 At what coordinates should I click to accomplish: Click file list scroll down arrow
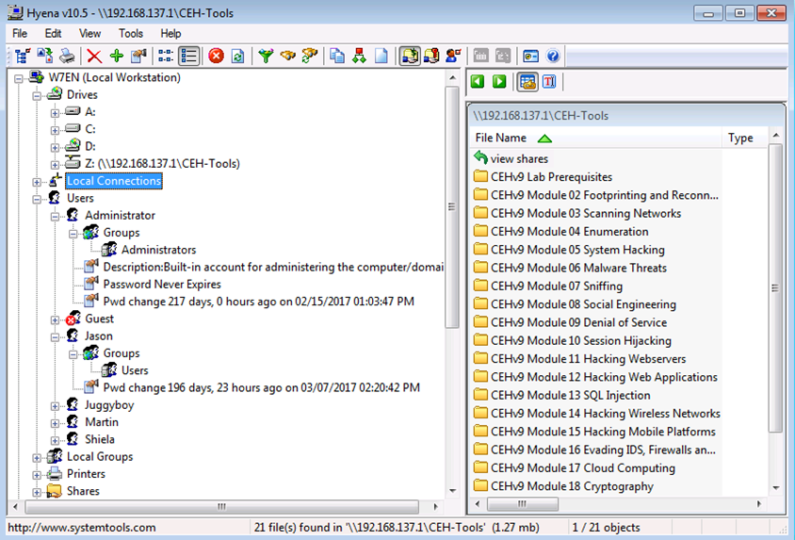point(776,488)
